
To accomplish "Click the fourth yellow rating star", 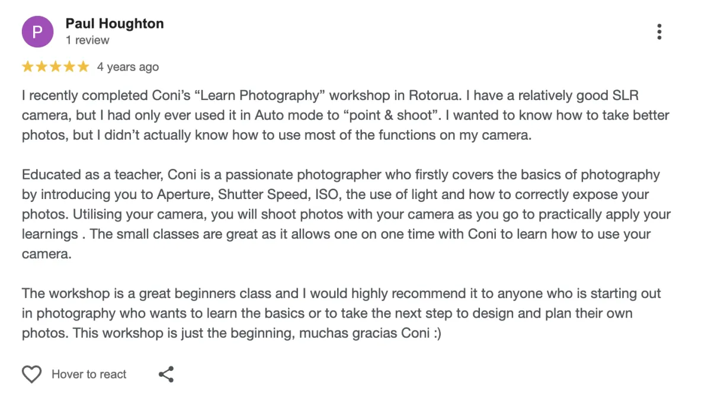I will point(69,67).
